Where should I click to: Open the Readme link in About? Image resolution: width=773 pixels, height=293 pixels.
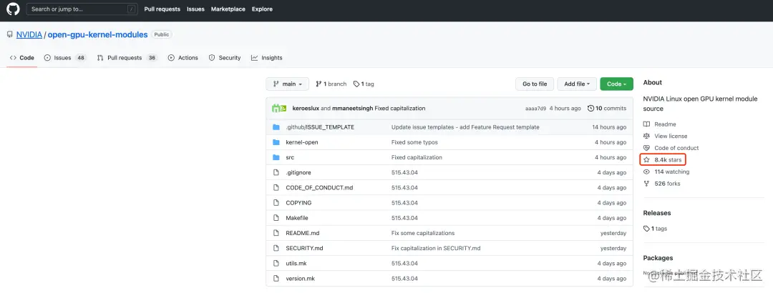click(x=660, y=124)
